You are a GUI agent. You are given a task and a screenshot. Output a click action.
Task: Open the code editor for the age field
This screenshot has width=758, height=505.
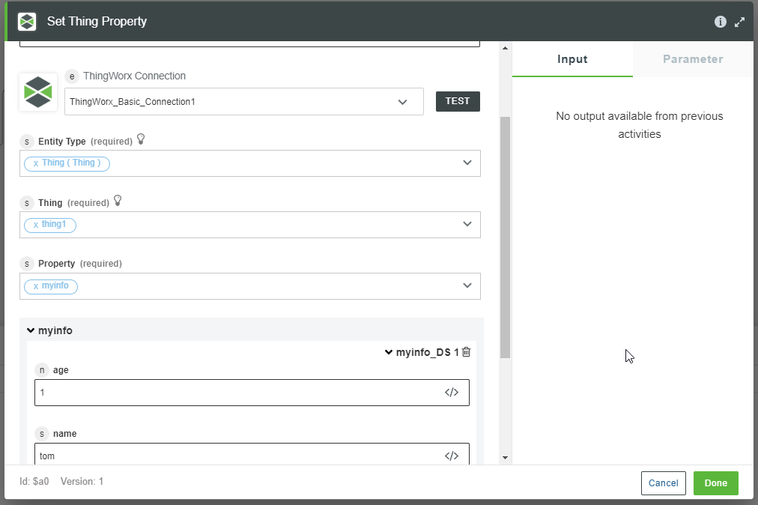click(x=452, y=392)
